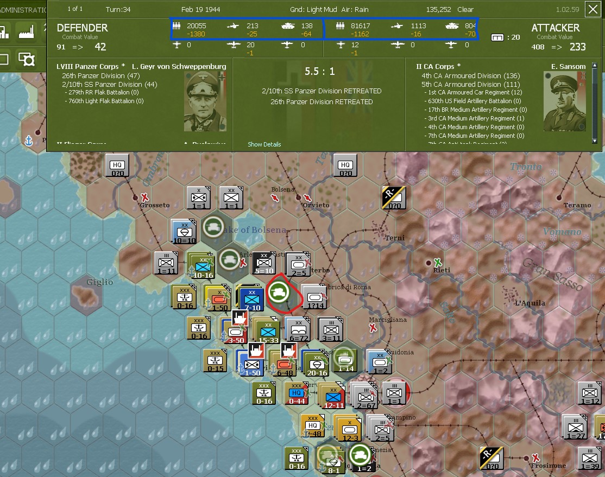The image size is (605, 477).
Task: Select 2/10th SS Panzer Division (44) entry
Action: [x=110, y=84]
